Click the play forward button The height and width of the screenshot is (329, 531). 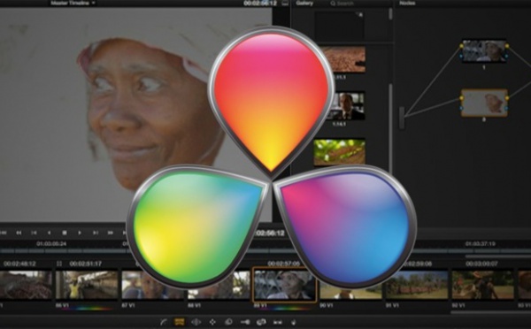(x=80, y=233)
